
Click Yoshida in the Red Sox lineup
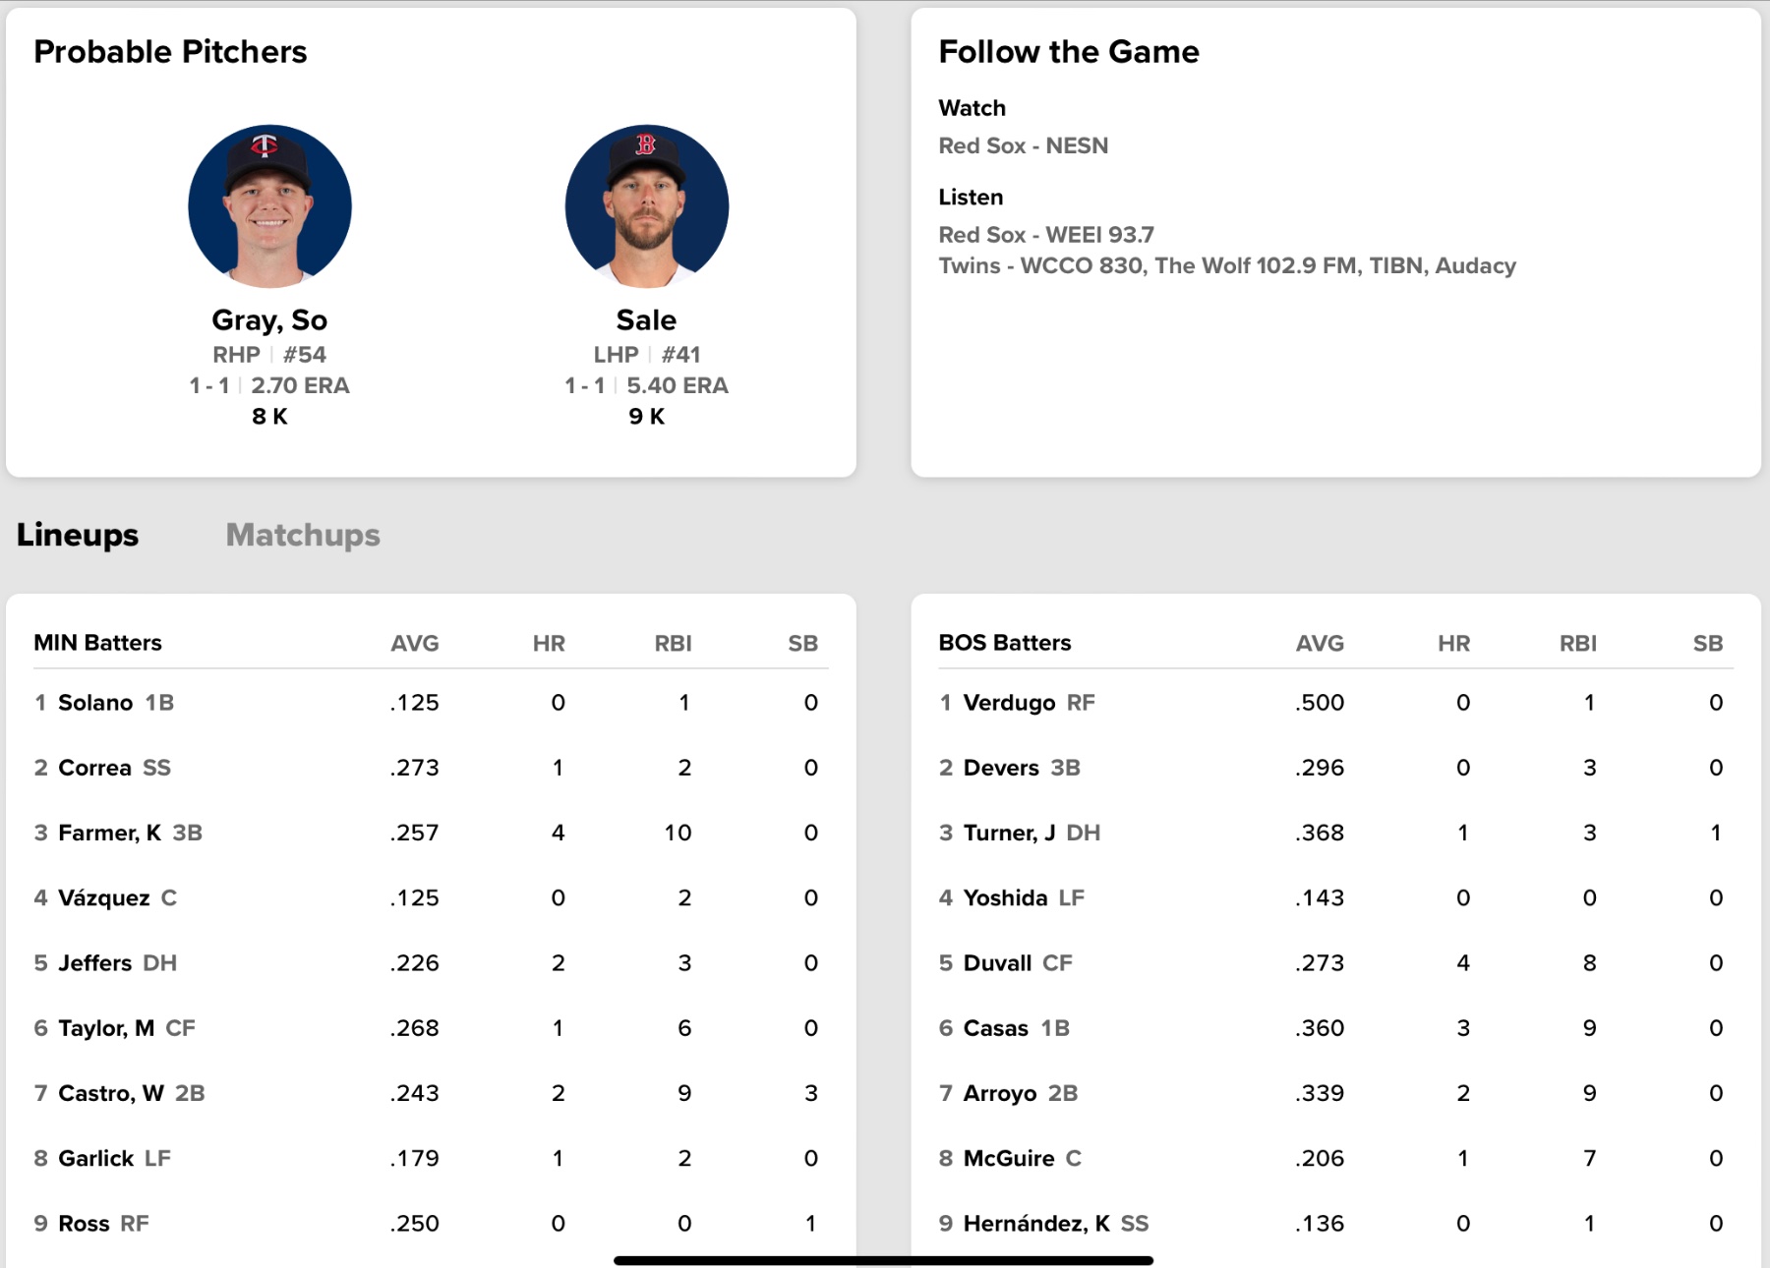tap(1005, 898)
